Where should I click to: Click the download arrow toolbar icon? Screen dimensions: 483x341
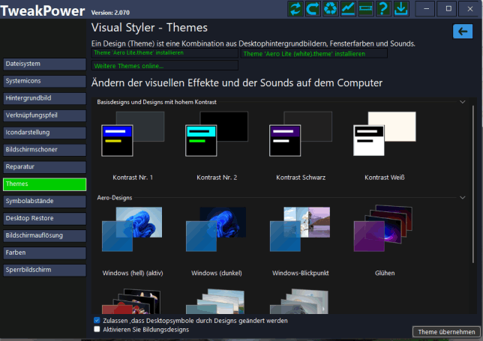(400, 9)
